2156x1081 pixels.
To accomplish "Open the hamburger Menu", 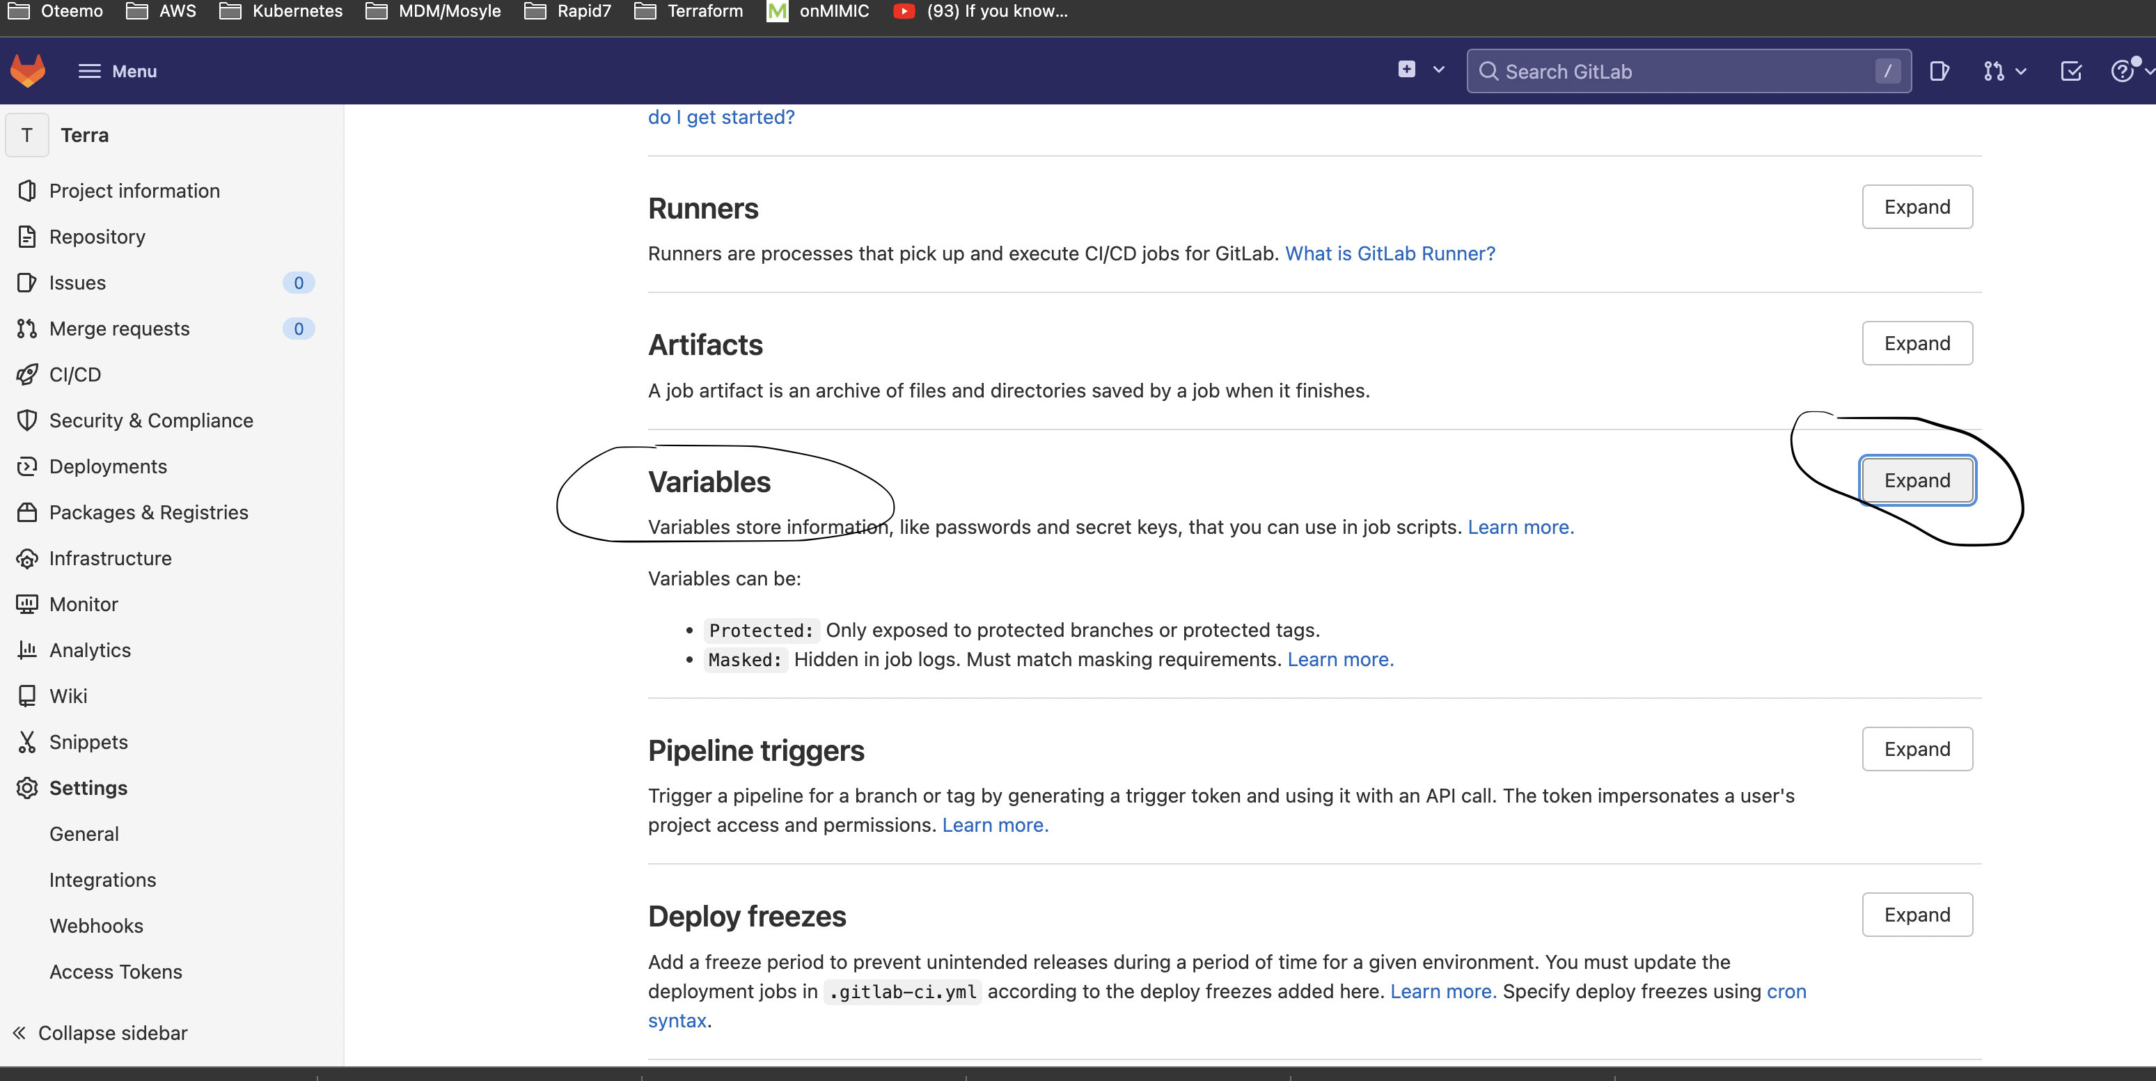I will pos(117,71).
